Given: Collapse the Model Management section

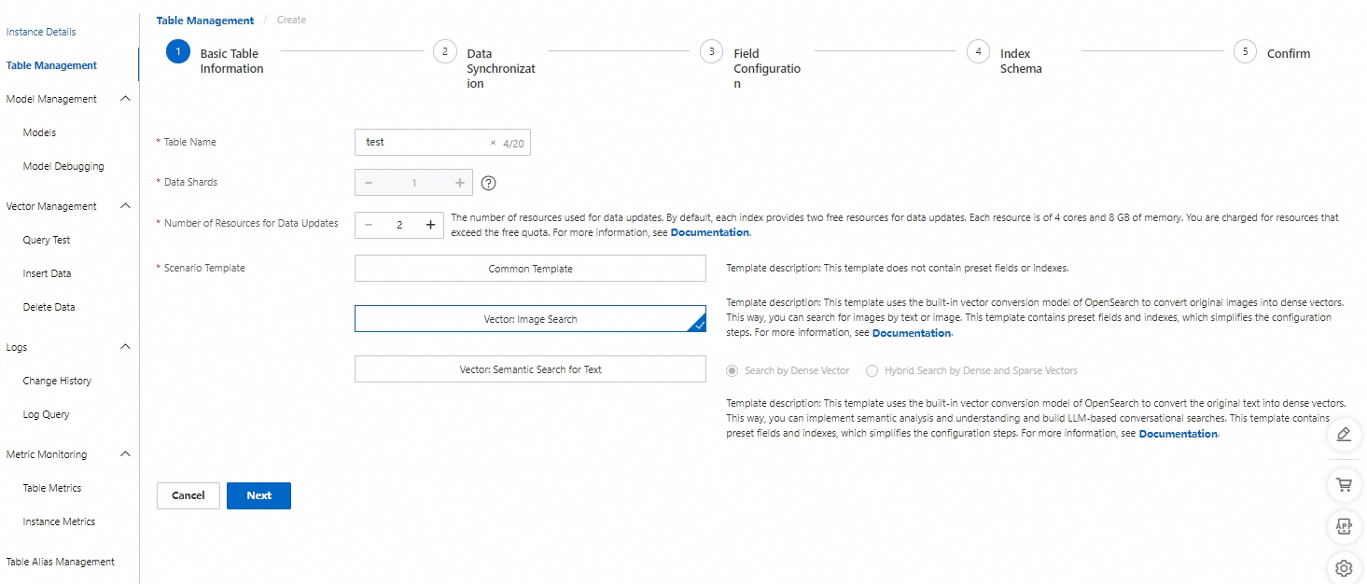Looking at the screenshot, I should coord(126,99).
